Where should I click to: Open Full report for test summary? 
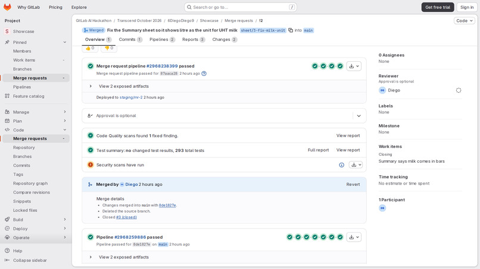click(x=318, y=150)
